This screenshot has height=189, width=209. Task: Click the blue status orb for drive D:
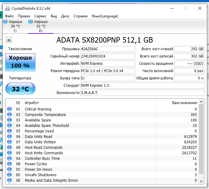31,22
